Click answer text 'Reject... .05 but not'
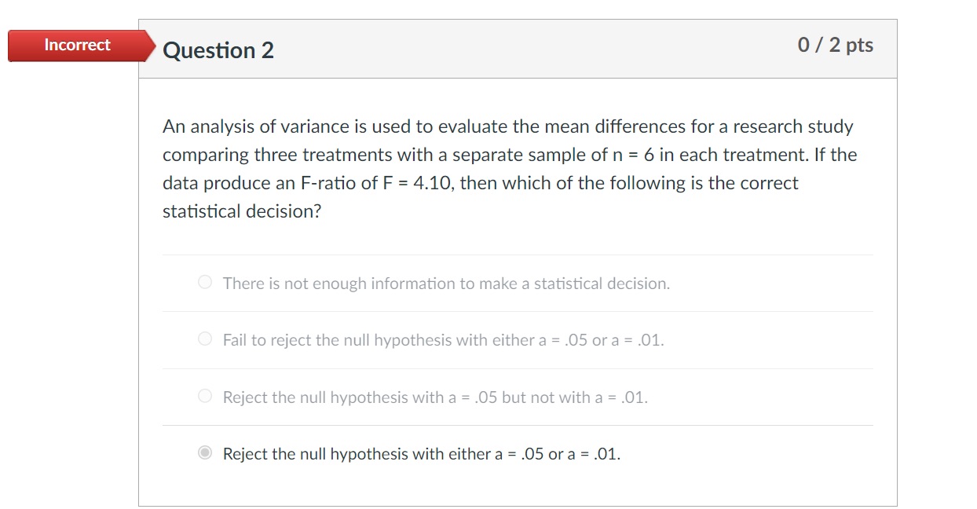 pyautogui.click(x=435, y=397)
